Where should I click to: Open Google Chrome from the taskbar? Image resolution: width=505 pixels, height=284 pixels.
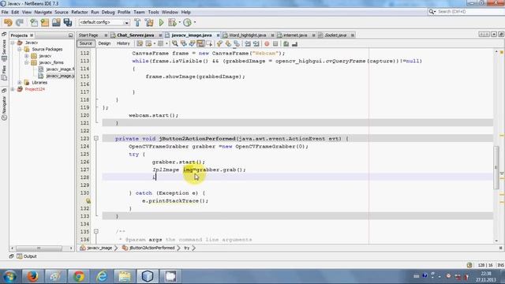pyautogui.click(x=79, y=276)
